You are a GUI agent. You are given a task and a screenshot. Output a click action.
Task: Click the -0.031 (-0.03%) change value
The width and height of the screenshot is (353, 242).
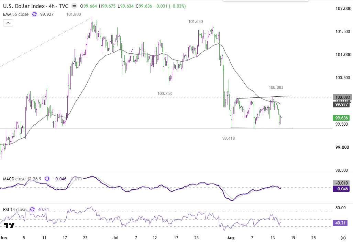[170, 6]
